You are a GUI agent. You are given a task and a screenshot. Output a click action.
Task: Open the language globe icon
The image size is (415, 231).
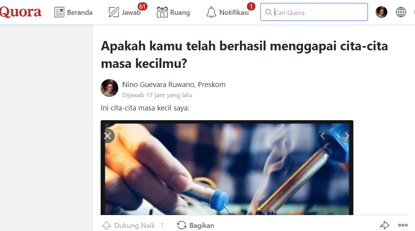(x=401, y=12)
